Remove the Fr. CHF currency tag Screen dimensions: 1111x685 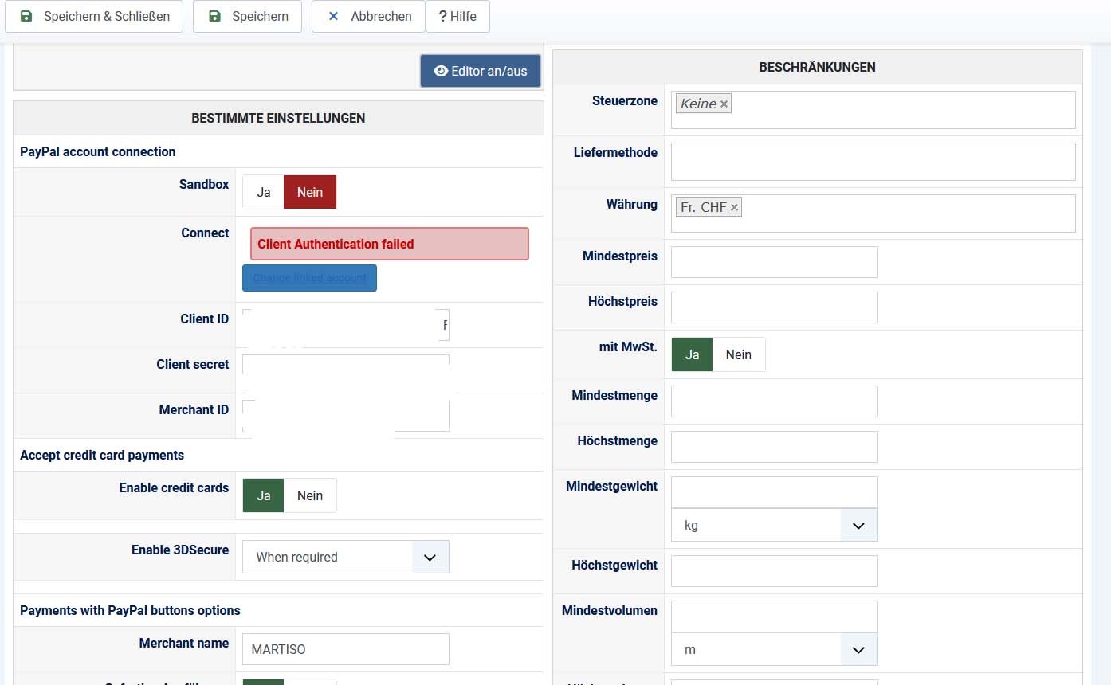click(x=735, y=208)
